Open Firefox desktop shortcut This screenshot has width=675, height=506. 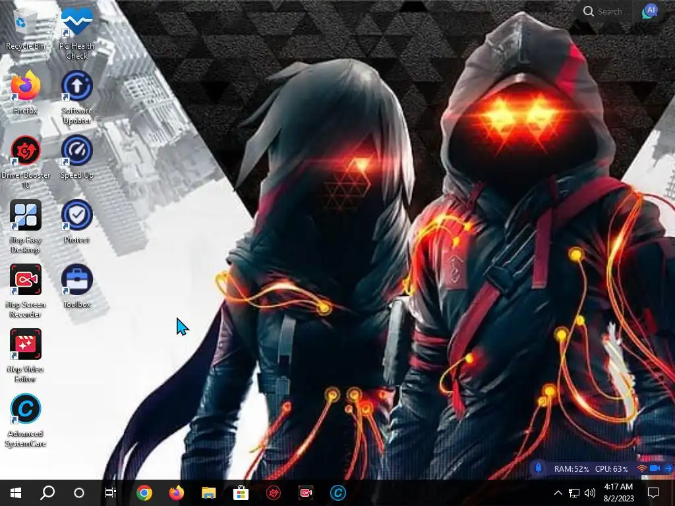click(26, 92)
